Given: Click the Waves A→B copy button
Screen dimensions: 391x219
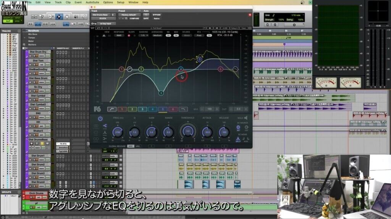Looking at the screenshot, I should tap(225, 28).
